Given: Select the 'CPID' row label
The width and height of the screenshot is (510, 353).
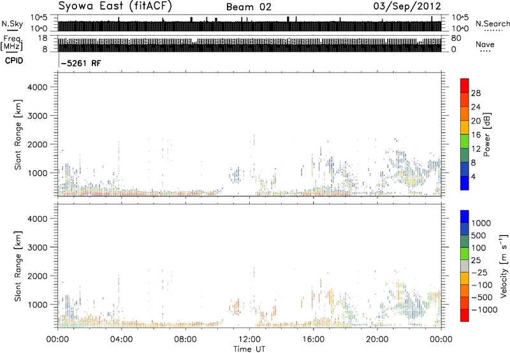Looking at the screenshot, I should click(14, 61).
